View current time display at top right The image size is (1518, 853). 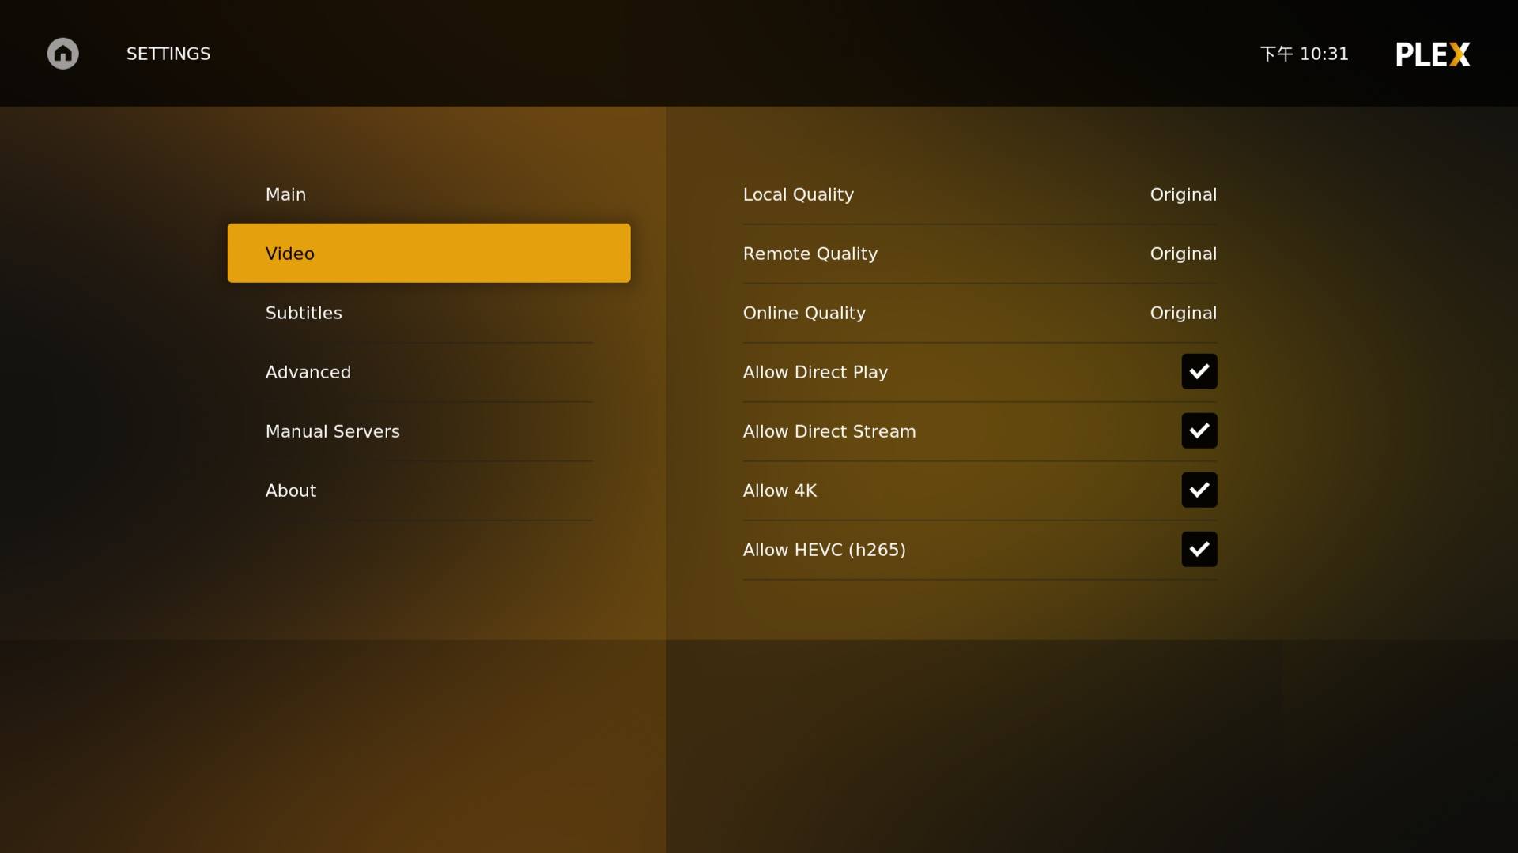pos(1305,53)
